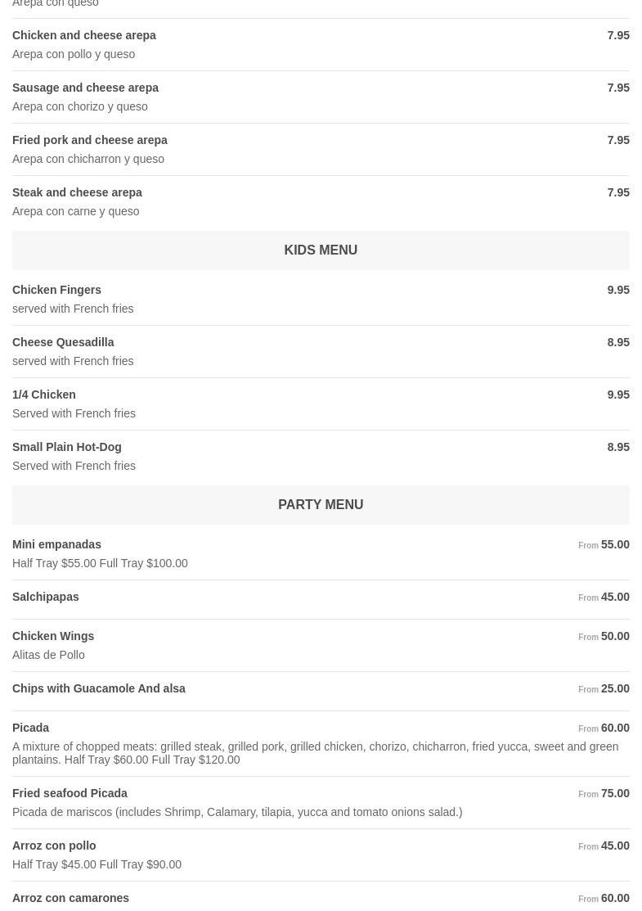Select the Small Plain Hot-Dog item
642x911 pixels.
pyautogui.click(x=67, y=448)
